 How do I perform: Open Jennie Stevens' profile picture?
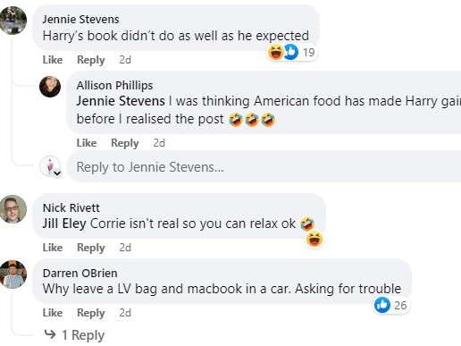(x=13, y=21)
